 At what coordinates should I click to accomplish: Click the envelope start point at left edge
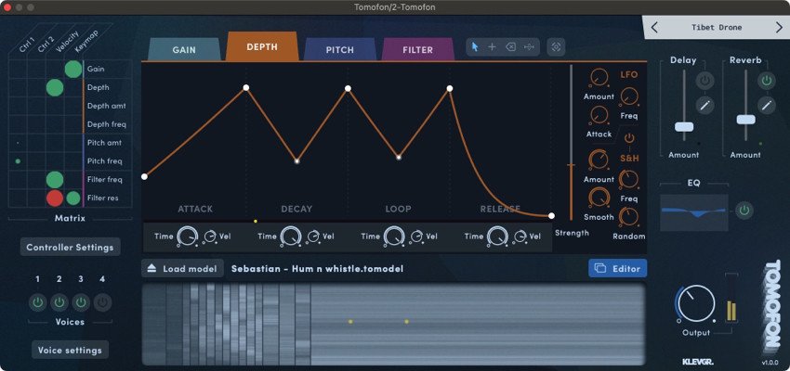pos(145,176)
